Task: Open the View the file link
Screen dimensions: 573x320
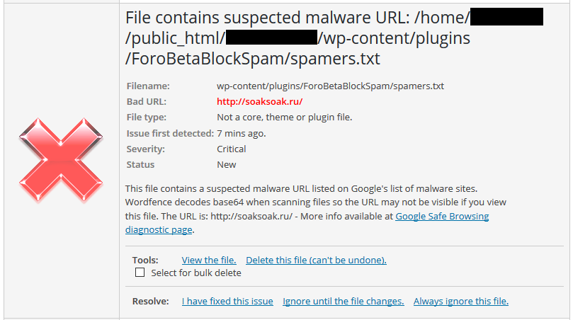Action: click(209, 260)
